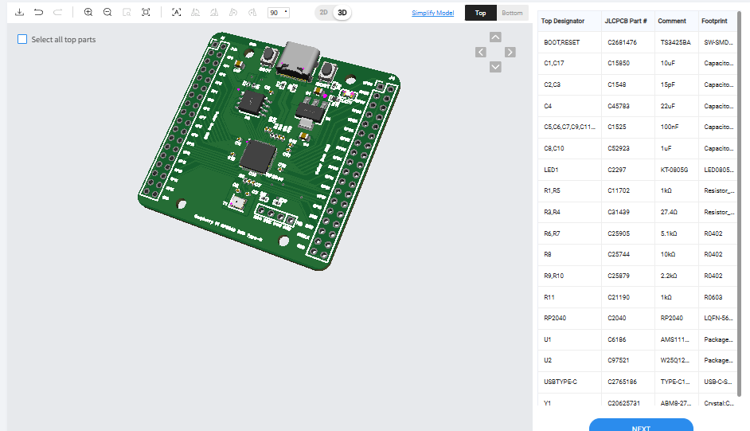The image size is (750, 431).
Task: Pan view with the right arrow
Action: point(510,52)
